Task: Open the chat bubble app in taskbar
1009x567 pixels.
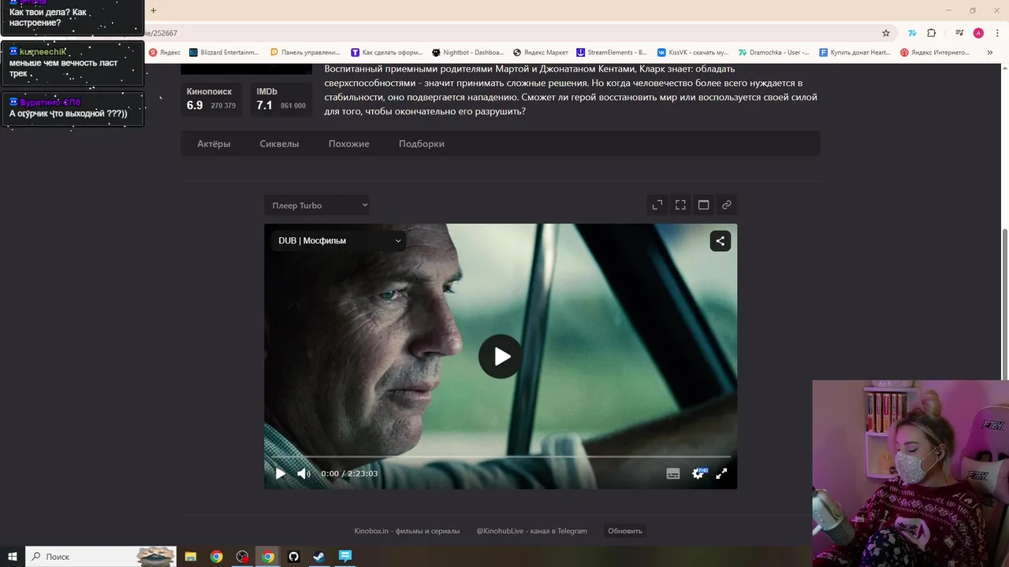Action: (345, 556)
